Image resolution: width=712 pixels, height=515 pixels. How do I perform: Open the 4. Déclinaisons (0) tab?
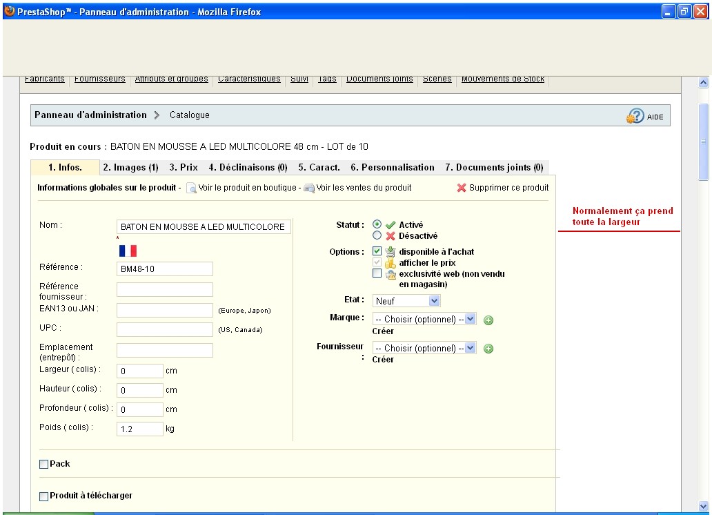(x=248, y=167)
